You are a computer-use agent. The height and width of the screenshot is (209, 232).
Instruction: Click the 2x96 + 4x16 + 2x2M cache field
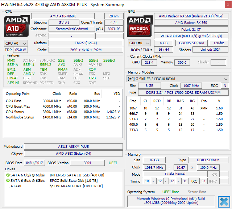(86, 50)
